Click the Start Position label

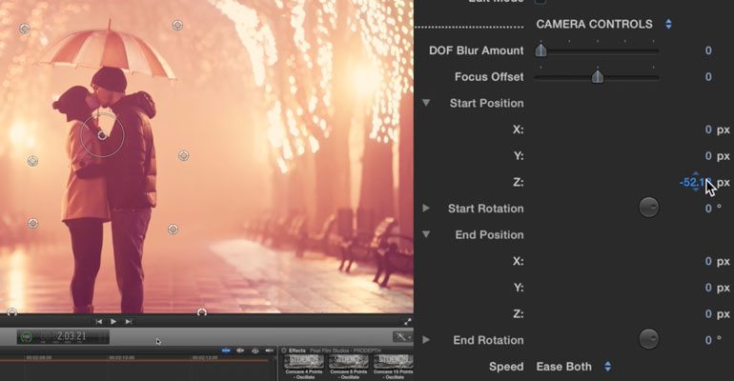pos(486,103)
